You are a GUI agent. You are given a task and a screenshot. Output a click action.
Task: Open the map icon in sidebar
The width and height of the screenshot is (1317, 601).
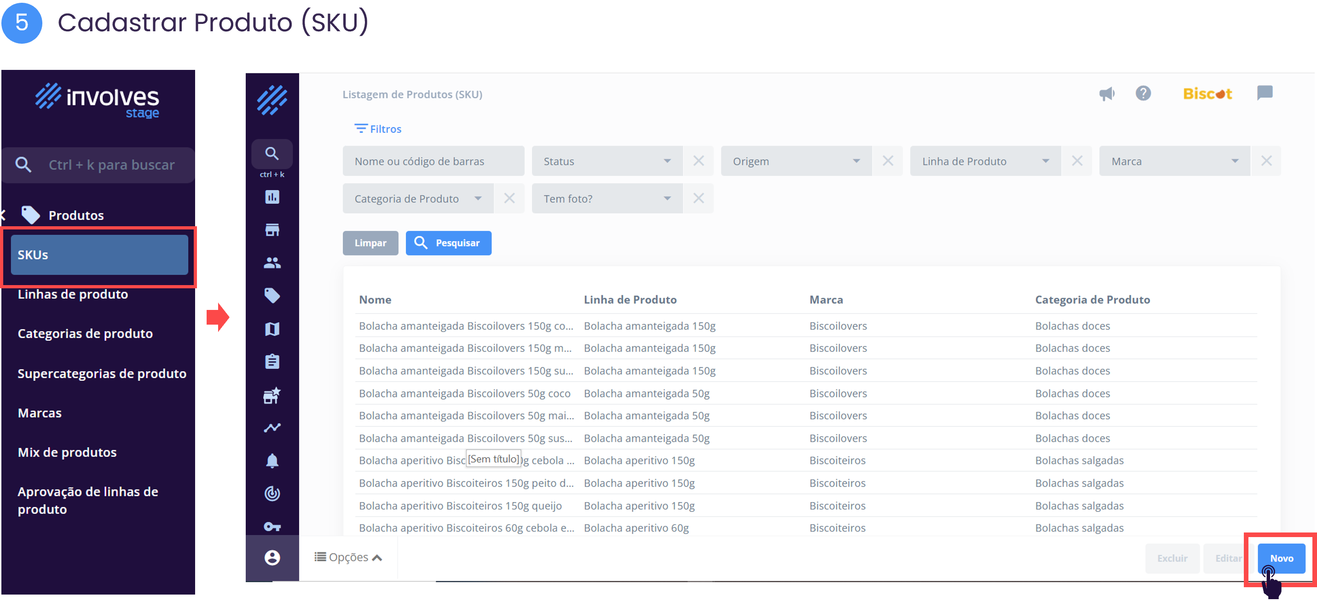pos(272,329)
